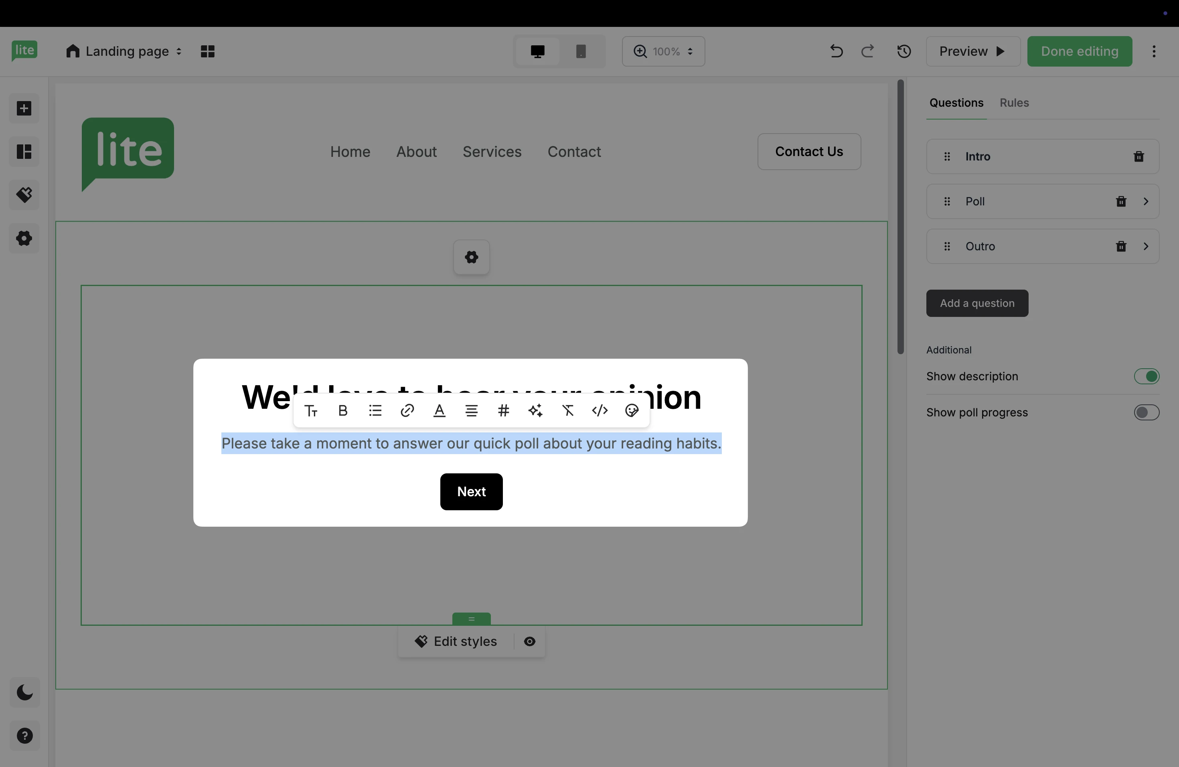Enable Show poll progress toggle
The width and height of the screenshot is (1179, 767).
coord(1146,412)
